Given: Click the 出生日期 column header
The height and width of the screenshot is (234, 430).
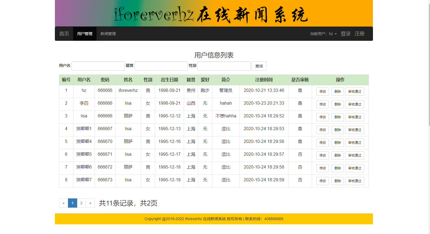Looking at the screenshot, I should point(169,80).
